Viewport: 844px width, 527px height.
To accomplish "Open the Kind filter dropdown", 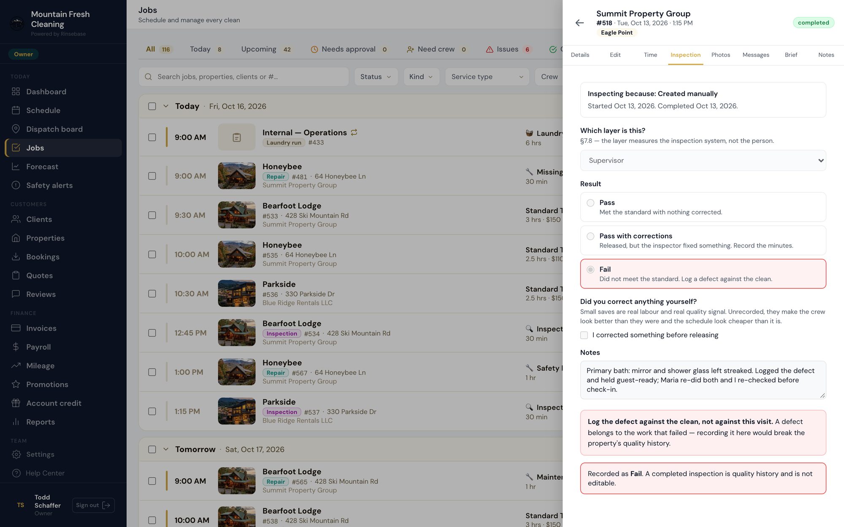I will pyautogui.click(x=421, y=77).
